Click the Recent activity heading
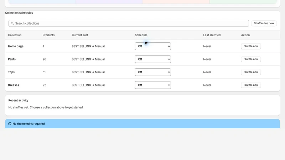This screenshot has width=285, height=160. pyautogui.click(x=19, y=100)
